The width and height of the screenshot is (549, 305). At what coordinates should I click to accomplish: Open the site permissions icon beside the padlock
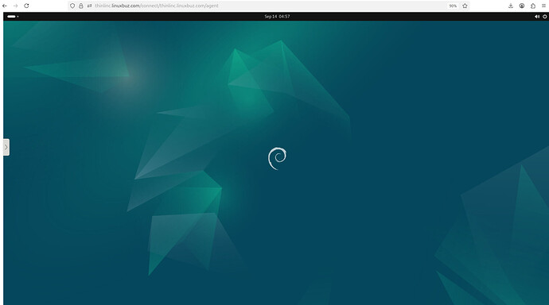tap(90, 6)
